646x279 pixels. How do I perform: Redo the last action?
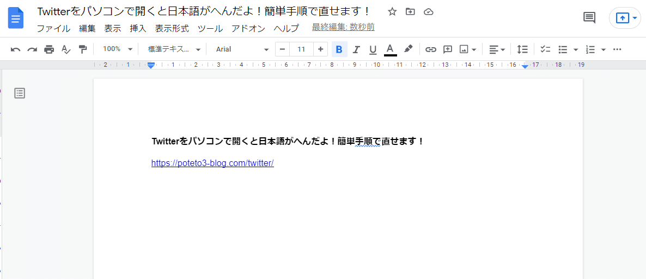coord(32,49)
